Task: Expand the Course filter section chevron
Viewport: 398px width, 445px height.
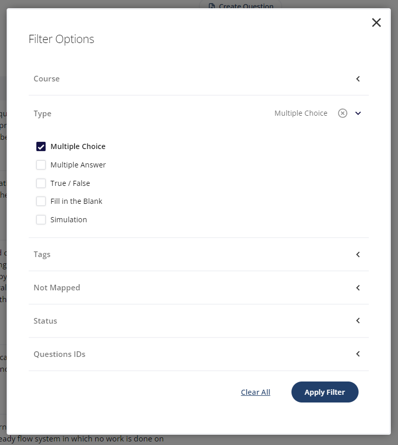Action: (x=358, y=79)
